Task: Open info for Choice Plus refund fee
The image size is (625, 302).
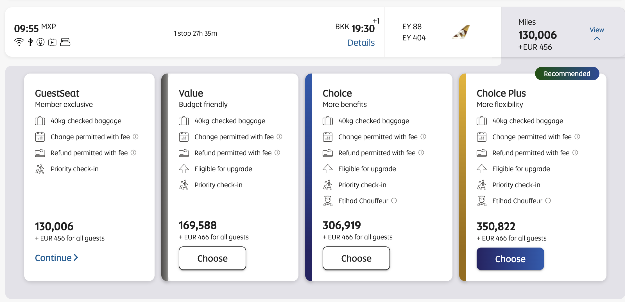Action: coord(575,153)
